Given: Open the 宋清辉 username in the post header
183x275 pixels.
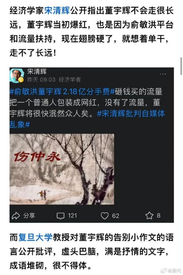Looking at the screenshot, I should [37, 71].
